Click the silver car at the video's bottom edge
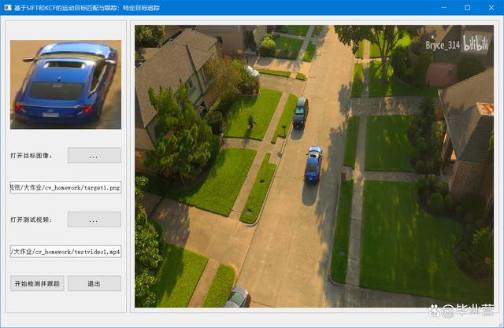Viewport: 504px width, 328px height. [238, 297]
